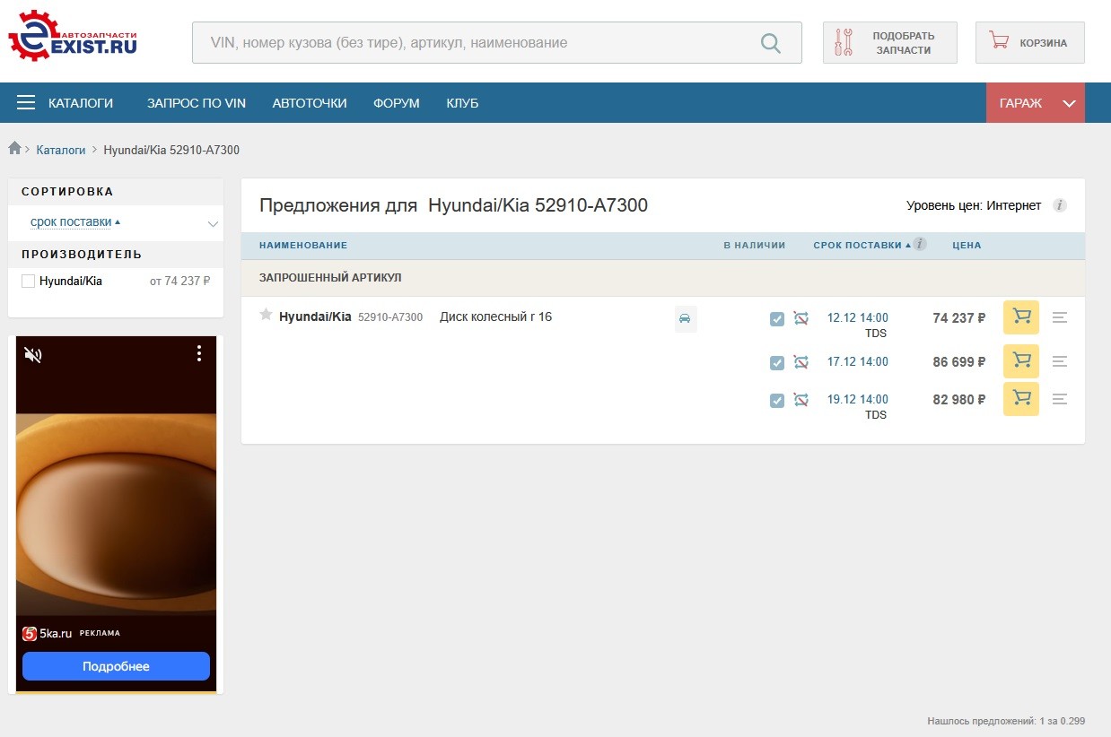The image size is (1111, 737).
Task: Click the search magnifier icon
Action: click(x=770, y=43)
